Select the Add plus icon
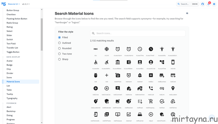 tap(107, 75)
